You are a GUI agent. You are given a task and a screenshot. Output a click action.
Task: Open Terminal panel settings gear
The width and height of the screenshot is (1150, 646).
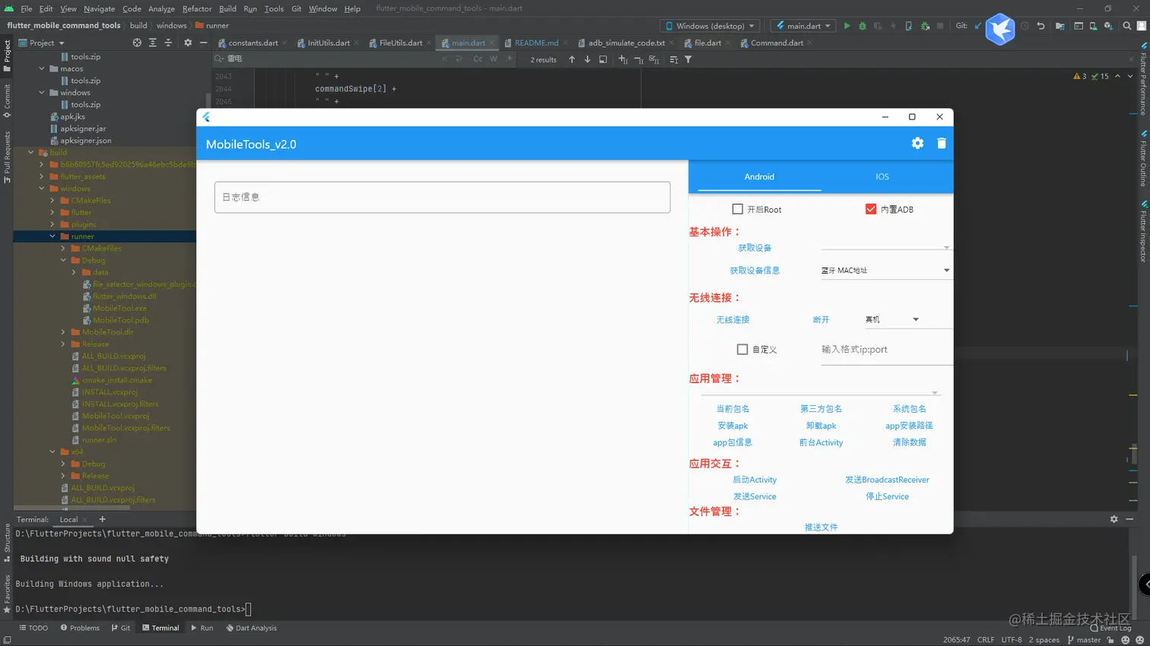tap(1113, 519)
